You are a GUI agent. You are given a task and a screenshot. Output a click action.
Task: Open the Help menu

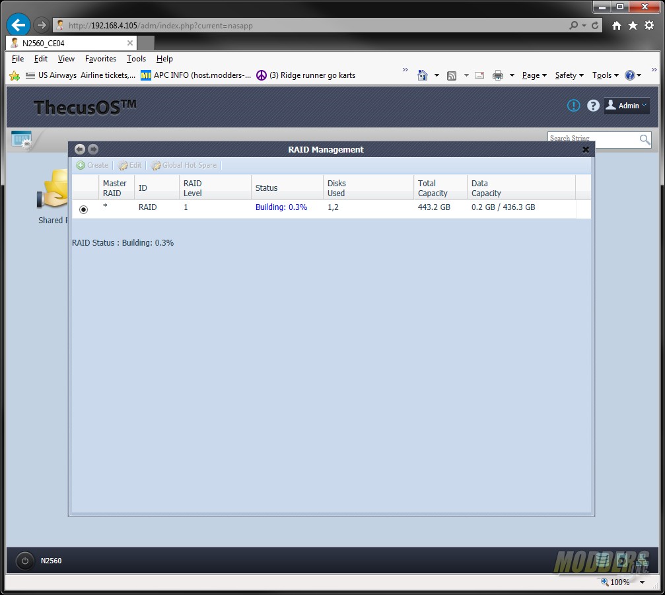[164, 59]
